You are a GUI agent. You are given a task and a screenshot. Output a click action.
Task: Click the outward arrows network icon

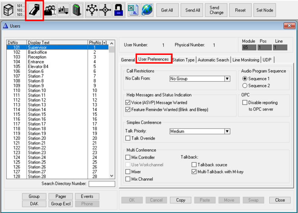coord(92,10)
